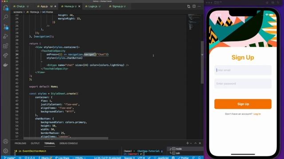284x159 pixels.
Task: Click the Live Share status bar item
Action: pyautogui.click(x=62, y=158)
